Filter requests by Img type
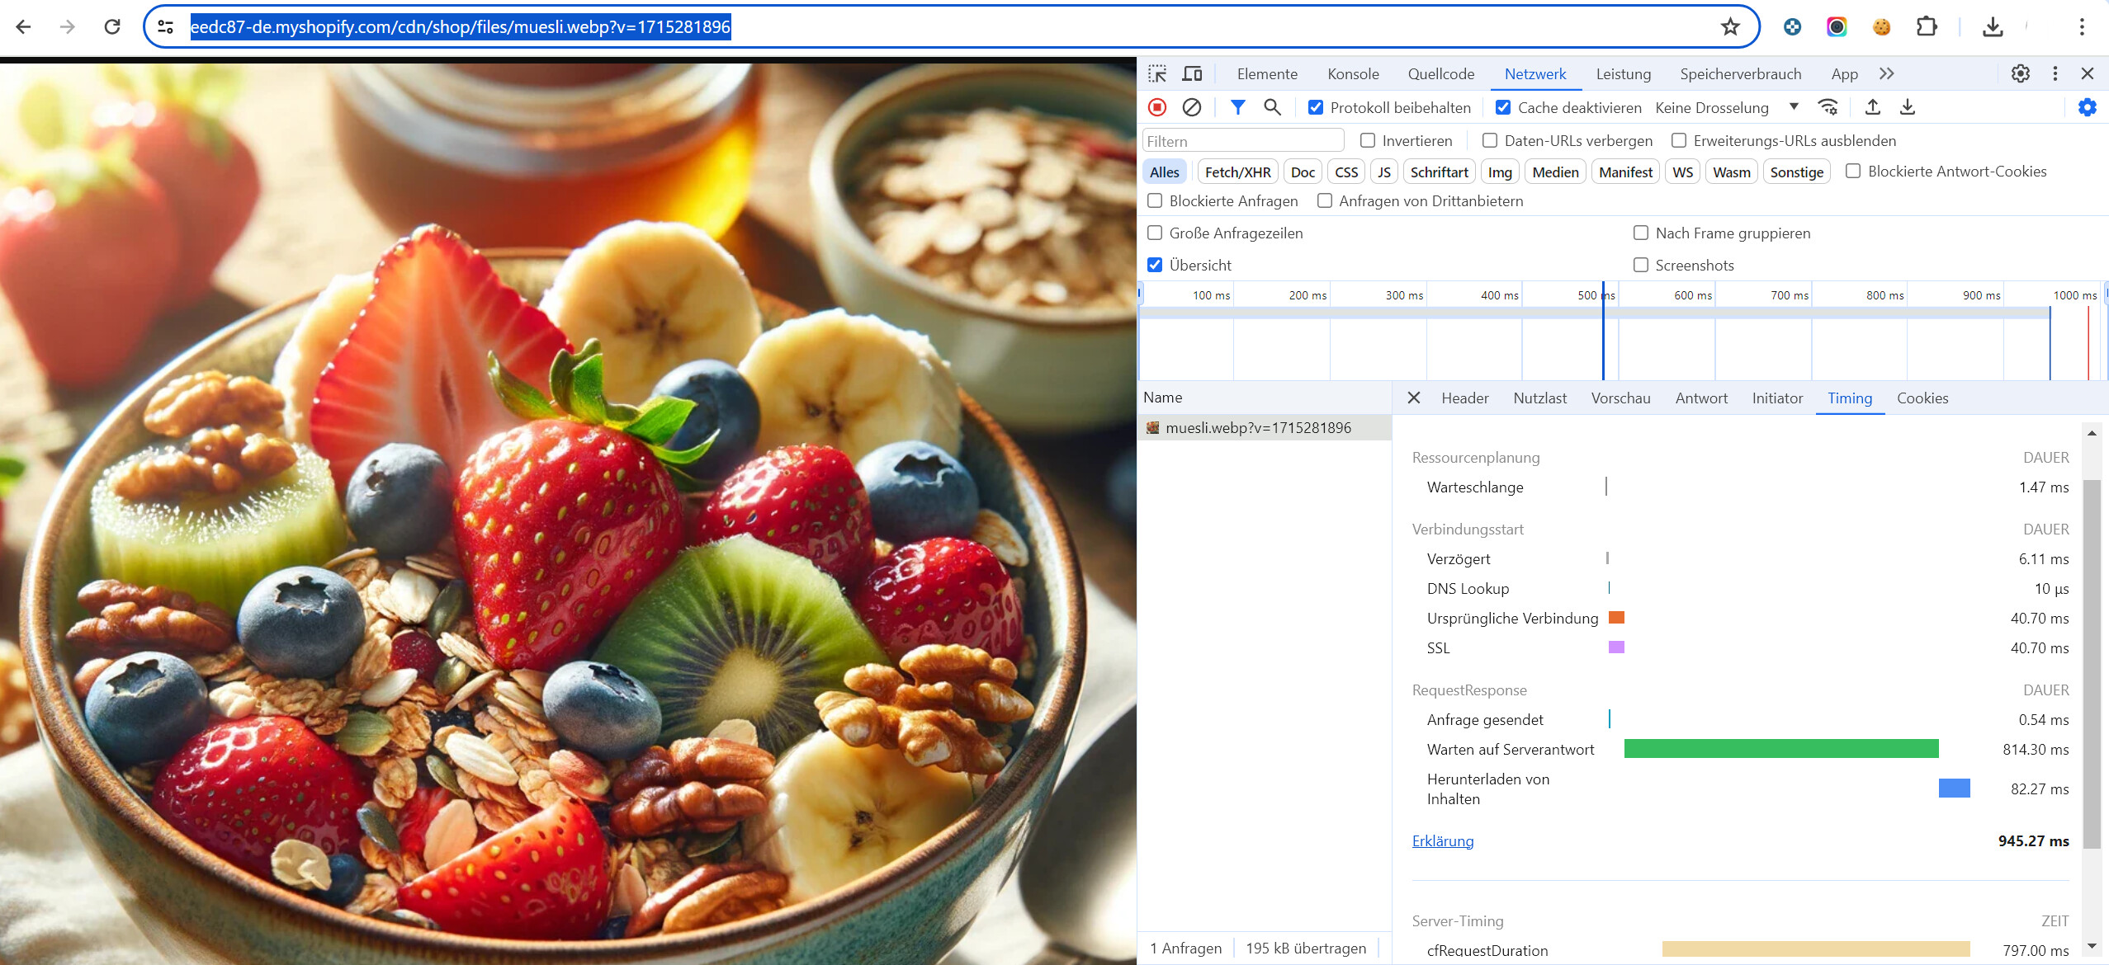 [1499, 172]
